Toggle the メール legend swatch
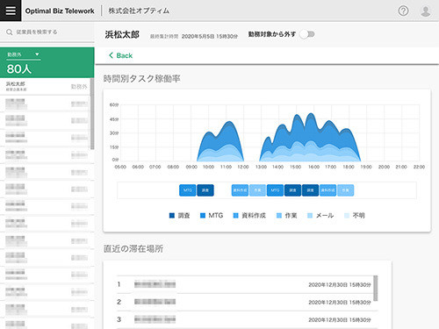The width and height of the screenshot is (439, 329). [310, 216]
